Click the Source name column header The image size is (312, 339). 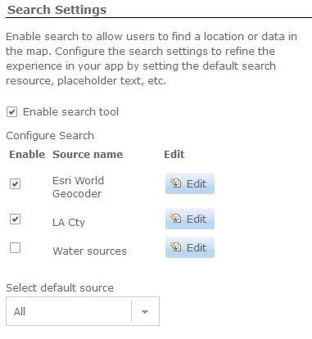click(x=88, y=155)
